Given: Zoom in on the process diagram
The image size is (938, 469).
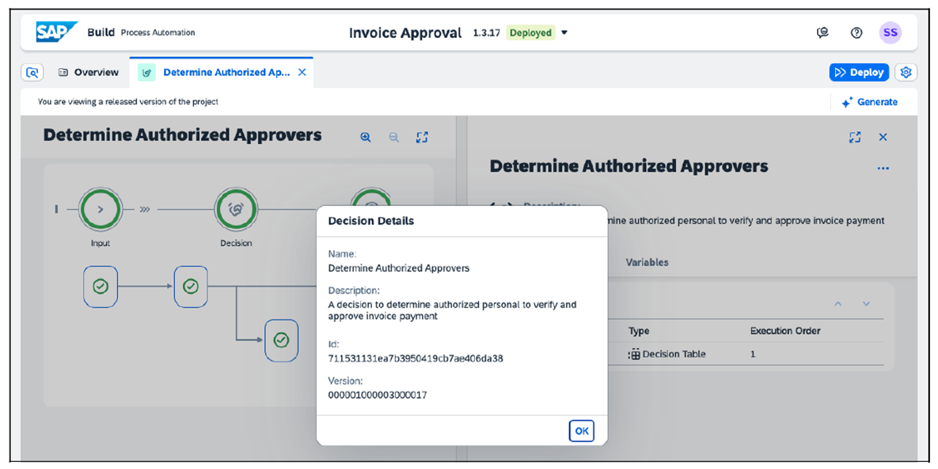Looking at the screenshot, I should 365,137.
